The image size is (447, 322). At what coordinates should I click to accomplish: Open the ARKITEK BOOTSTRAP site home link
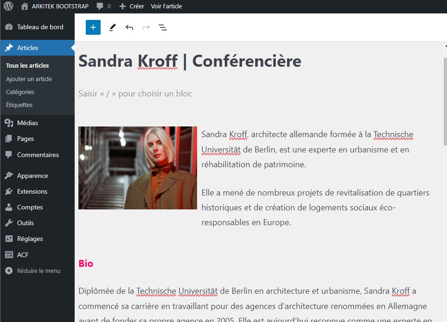click(x=55, y=6)
